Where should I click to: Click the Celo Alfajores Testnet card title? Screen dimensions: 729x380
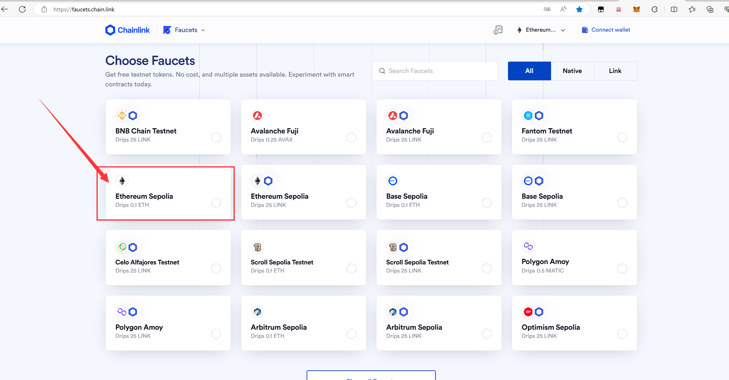[147, 262]
